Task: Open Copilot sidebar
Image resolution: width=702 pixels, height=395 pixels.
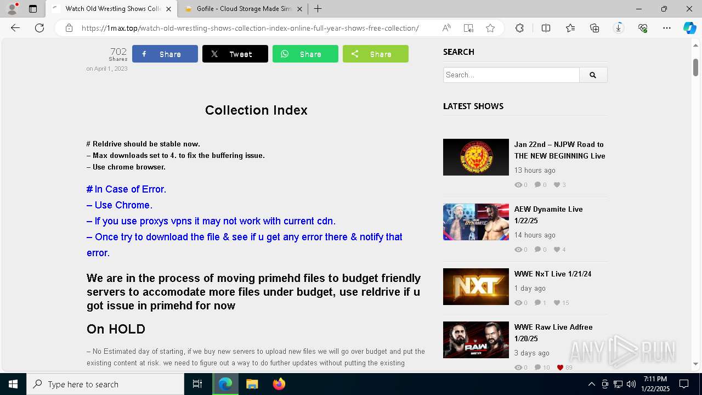Action: click(x=689, y=28)
